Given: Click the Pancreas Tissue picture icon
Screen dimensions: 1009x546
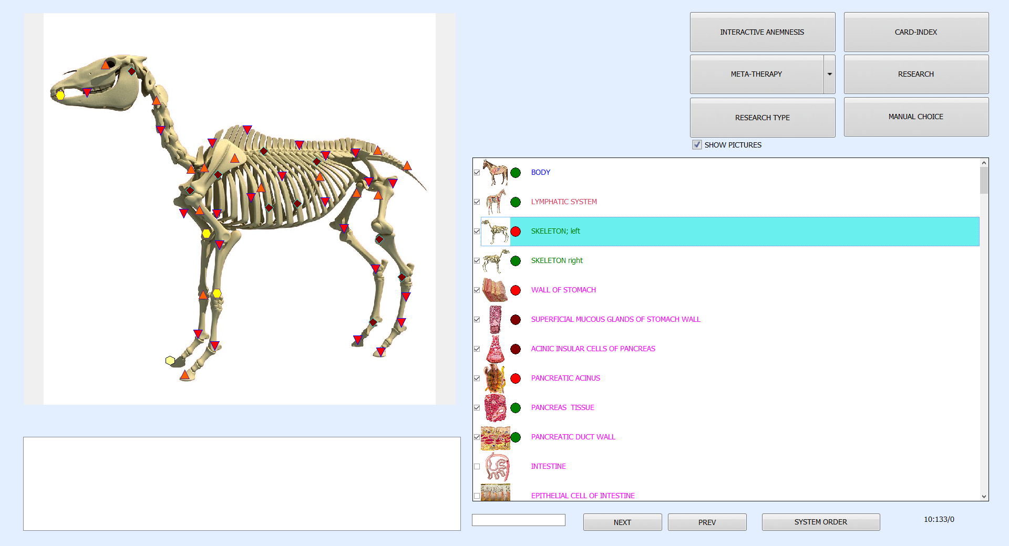Looking at the screenshot, I should pos(495,408).
